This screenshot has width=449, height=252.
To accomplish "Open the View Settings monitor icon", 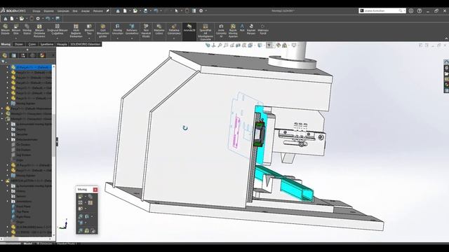I will [x=294, y=45].
